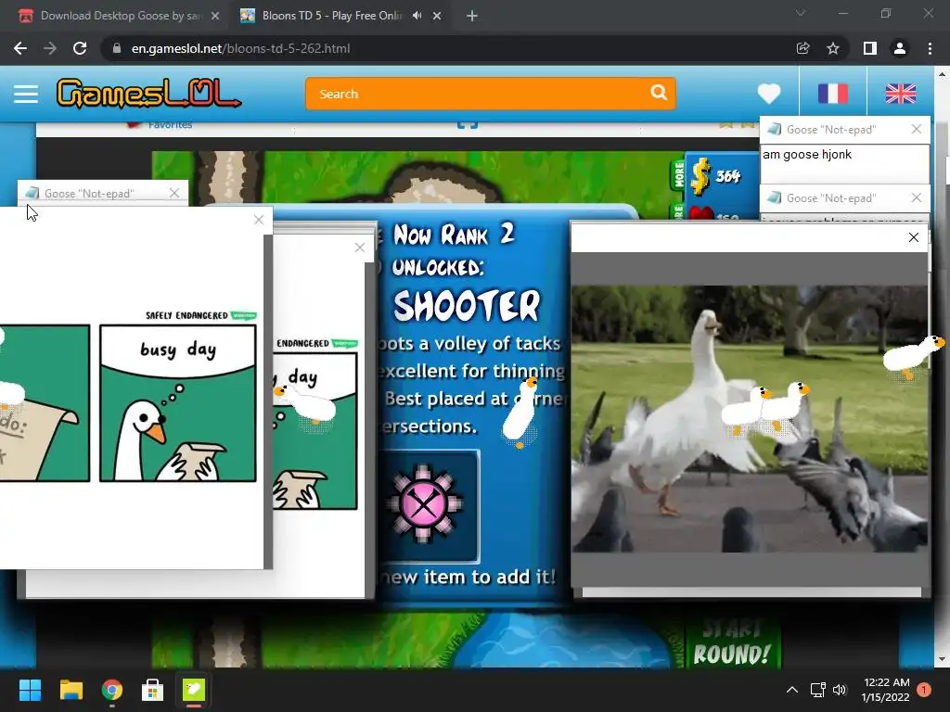The height and width of the screenshot is (712, 950).
Task: Open Chrome three-dot menu
Action: (x=930, y=48)
